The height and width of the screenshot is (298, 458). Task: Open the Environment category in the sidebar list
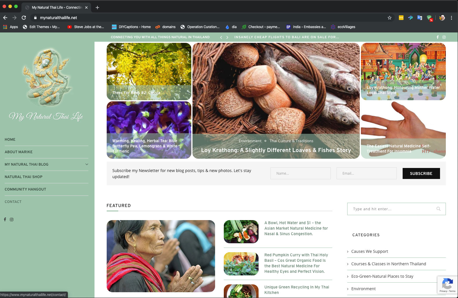pyautogui.click(x=364, y=289)
